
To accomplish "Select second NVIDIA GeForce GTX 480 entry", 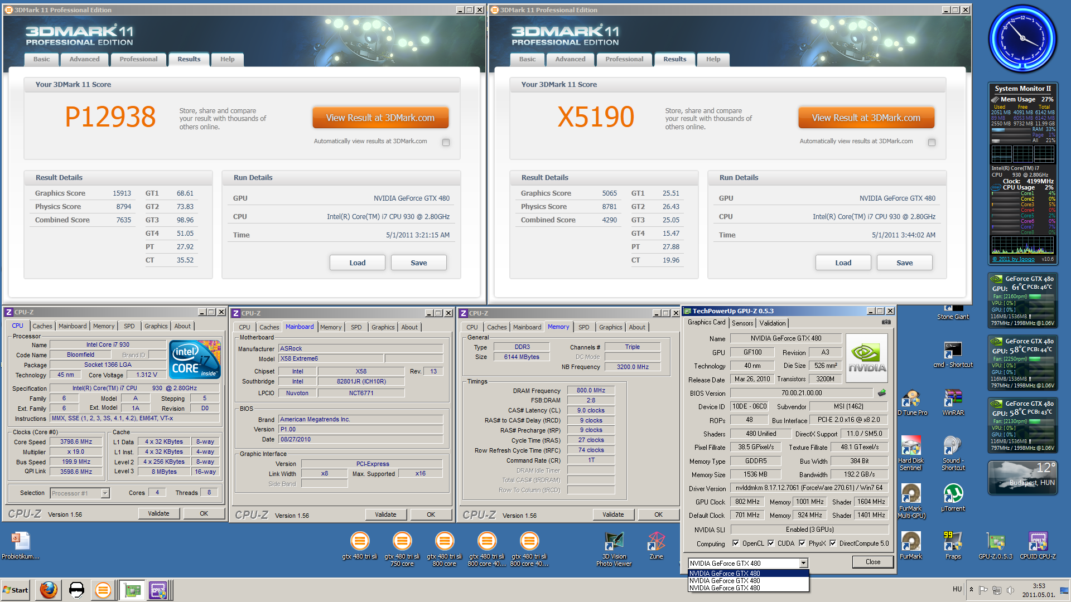I will coord(725,581).
